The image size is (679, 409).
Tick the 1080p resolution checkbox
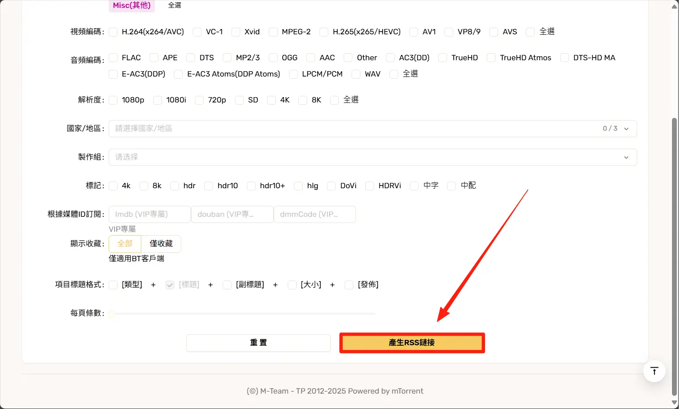pyautogui.click(x=114, y=100)
